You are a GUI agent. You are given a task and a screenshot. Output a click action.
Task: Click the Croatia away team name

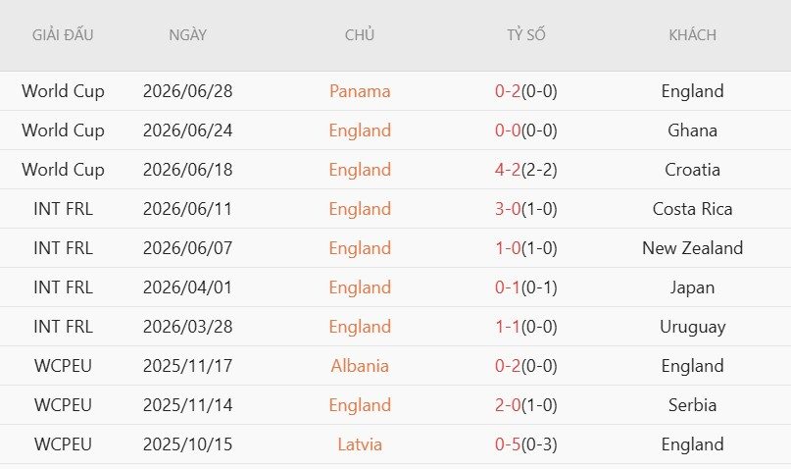coord(692,170)
